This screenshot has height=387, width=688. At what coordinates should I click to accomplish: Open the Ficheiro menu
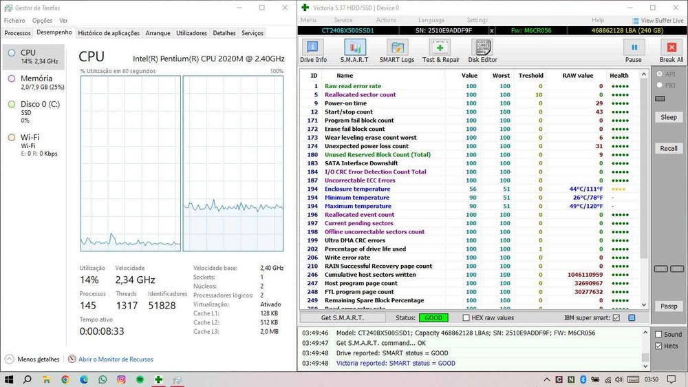[x=14, y=20]
